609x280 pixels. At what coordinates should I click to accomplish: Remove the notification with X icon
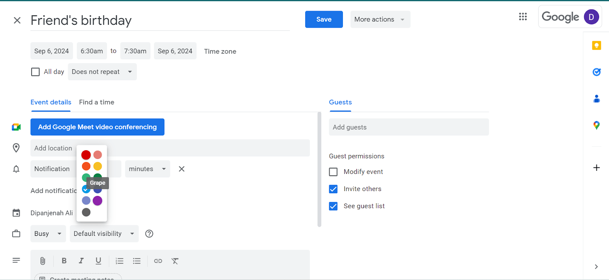pos(182,169)
